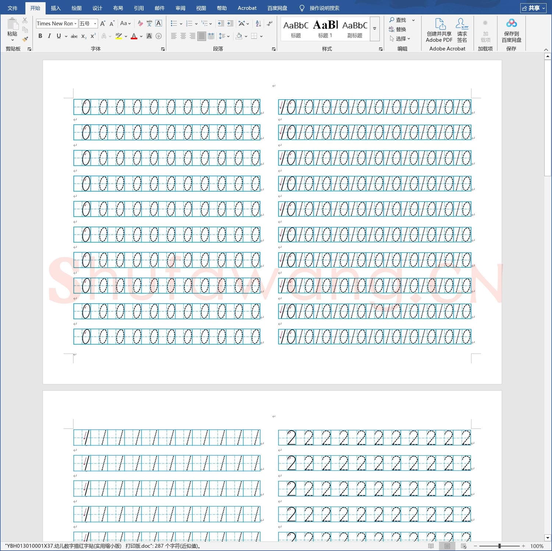Viewport: 552px width, 551px height.
Task: Switch to Read Mode view in status bar
Action: [431, 546]
